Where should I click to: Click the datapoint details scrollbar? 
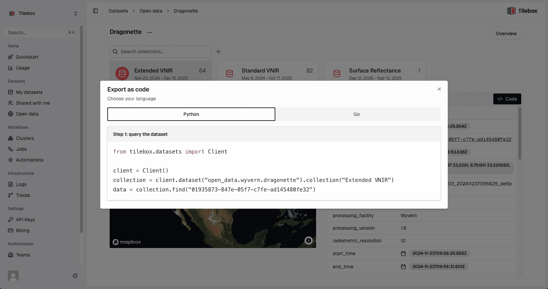520,133
